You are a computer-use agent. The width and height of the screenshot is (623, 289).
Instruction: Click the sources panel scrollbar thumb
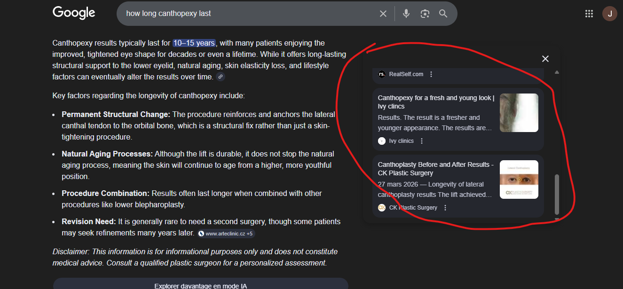point(557,194)
